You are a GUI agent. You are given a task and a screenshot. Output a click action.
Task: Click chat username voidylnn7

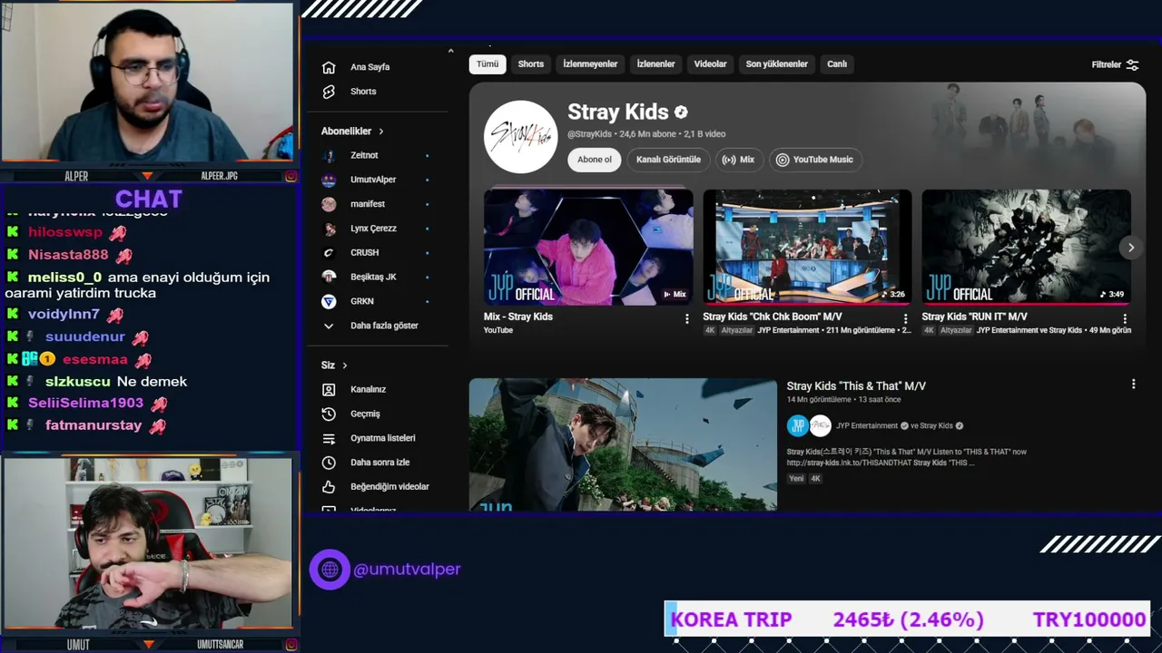tap(64, 315)
